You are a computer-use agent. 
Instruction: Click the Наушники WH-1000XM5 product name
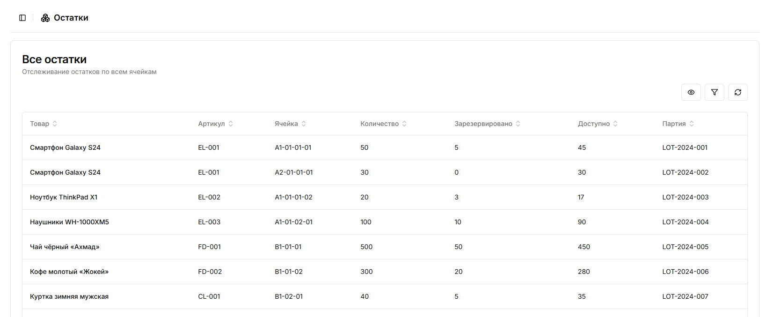click(69, 222)
